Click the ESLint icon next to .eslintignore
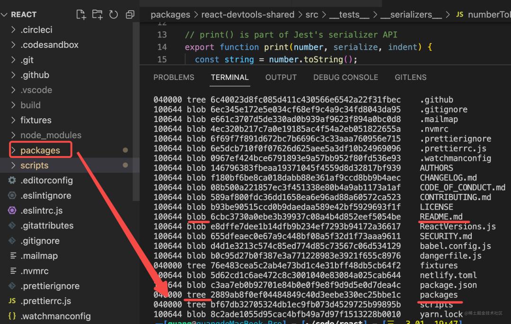Image resolution: width=511 pixels, height=324 pixels. click(x=12, y=195)
